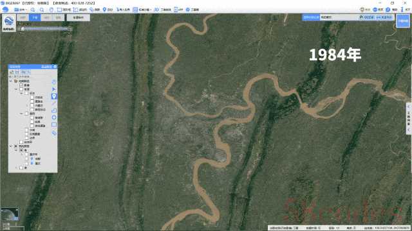This screenshot has height=231, width=412.
Task: Tick the second checkbox in the layer tree
Action: (21, 89)
